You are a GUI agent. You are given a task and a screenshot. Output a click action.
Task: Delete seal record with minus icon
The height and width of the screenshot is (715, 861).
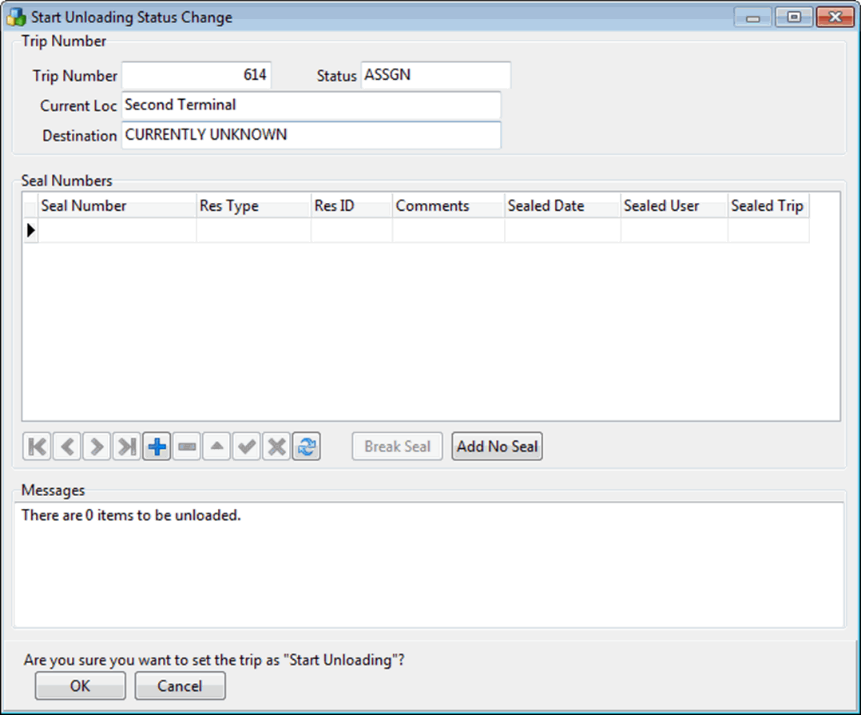point(187,446)
